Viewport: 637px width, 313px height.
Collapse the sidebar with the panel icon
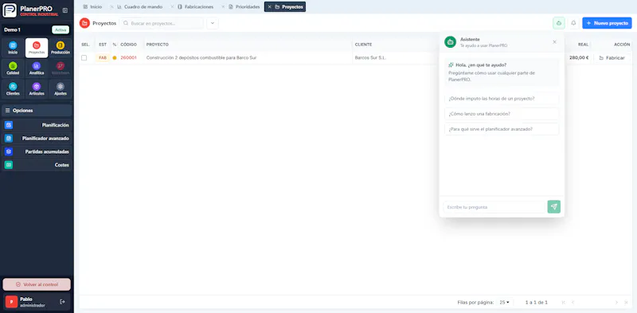(x=65, y=10)
